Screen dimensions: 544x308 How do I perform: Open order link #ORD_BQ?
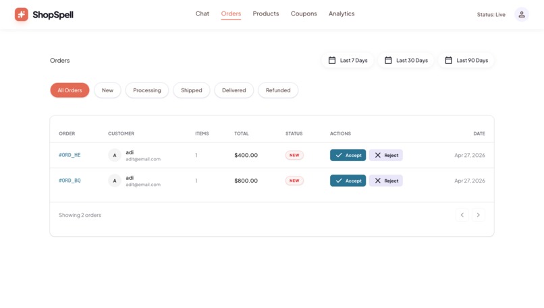tap(70, 181)
